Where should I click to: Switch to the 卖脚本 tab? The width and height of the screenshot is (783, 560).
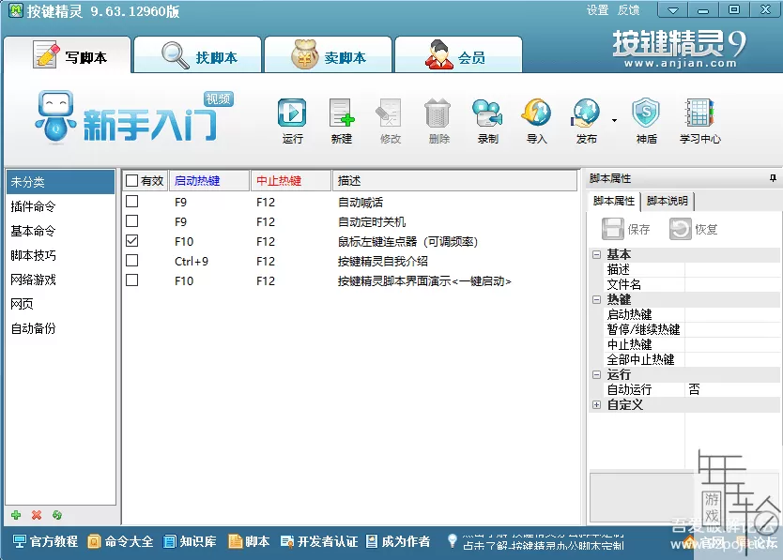[328, 55]
